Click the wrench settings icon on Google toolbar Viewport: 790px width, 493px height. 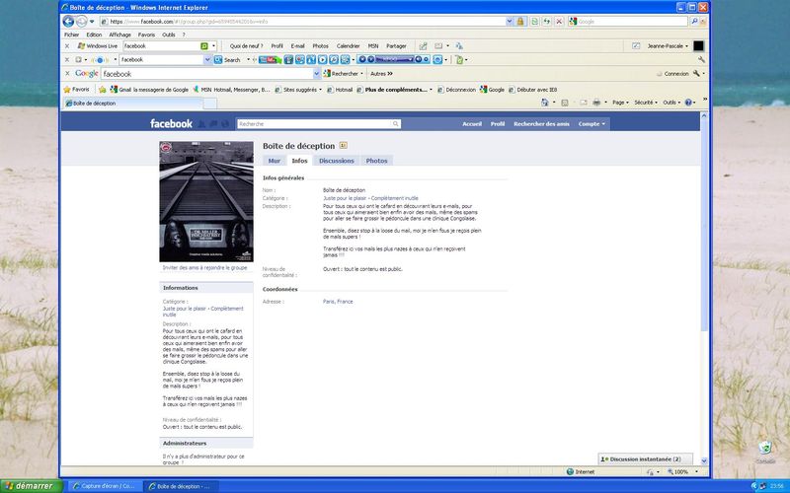696,73
